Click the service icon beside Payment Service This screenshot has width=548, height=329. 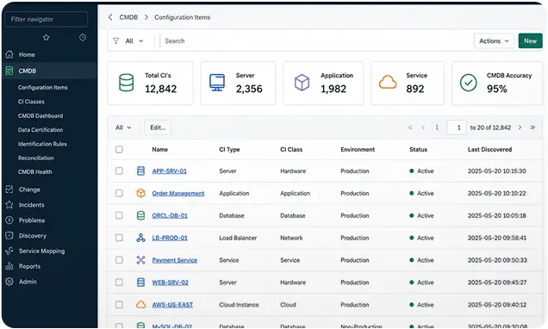[140, 260]
